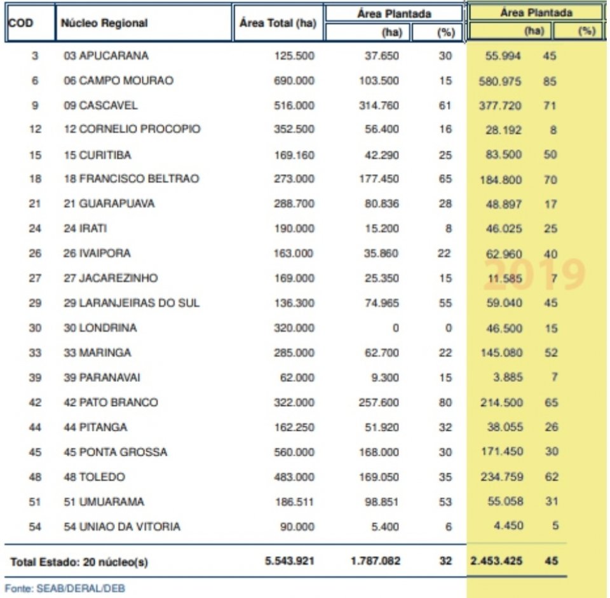Screen dimensions: 610x598
Task: Select the 45 PONTA GROSSA region name
Action: (x=115, y=452)
